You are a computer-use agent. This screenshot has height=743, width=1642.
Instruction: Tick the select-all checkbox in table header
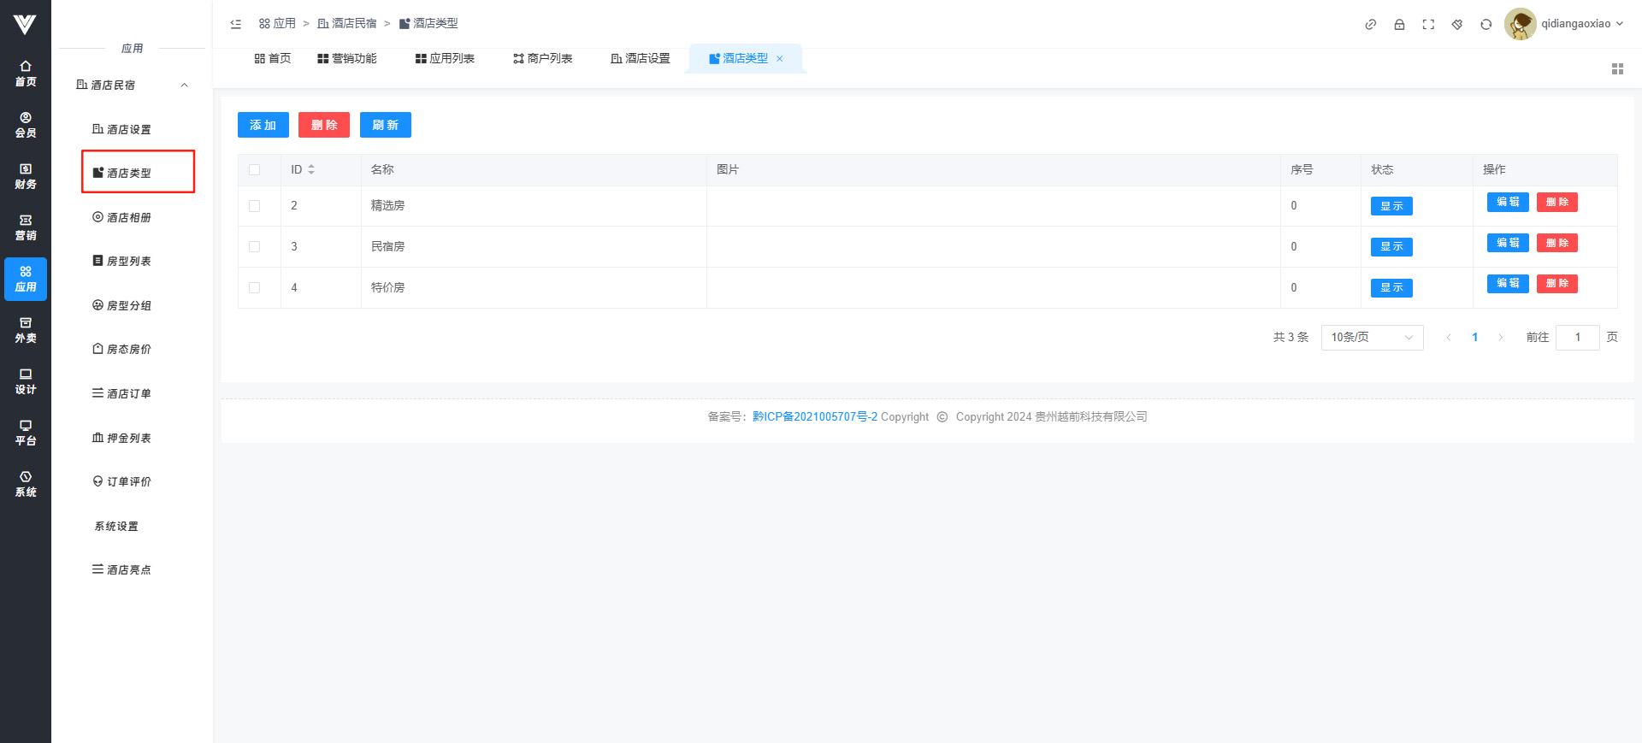pos(254,170)
